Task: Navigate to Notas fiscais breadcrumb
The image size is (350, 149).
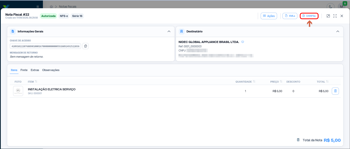Action: pyautogui.click(x=68, y=6)
